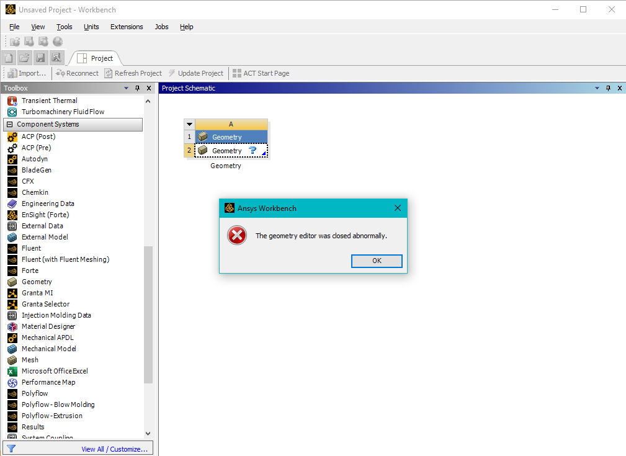The height and width of the screenshot is (456, 626).
Task: Select Granta MI component
Action: pos(37,293)
